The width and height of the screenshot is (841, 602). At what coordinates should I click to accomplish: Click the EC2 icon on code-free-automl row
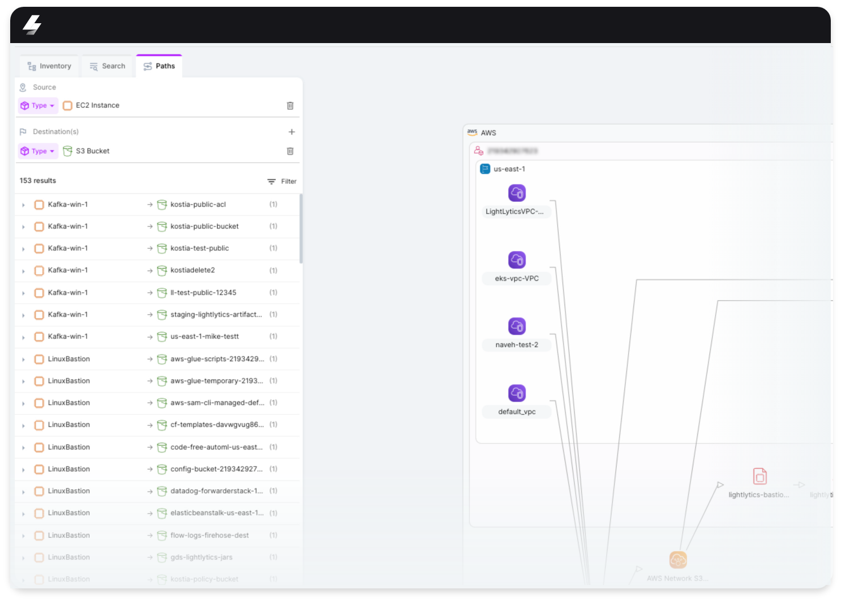point(39,448)
